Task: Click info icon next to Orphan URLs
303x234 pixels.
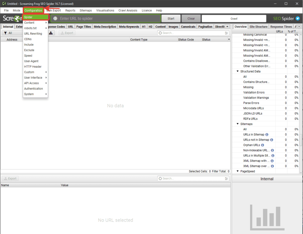Action: [x=263, y=145]
